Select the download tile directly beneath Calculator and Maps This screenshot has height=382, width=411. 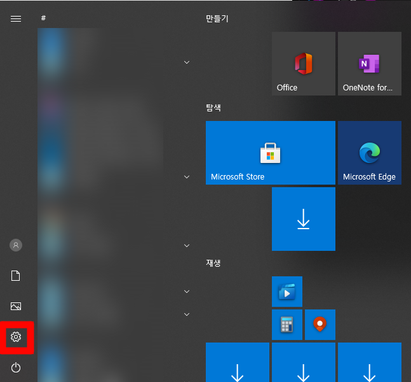click(304, 362)
